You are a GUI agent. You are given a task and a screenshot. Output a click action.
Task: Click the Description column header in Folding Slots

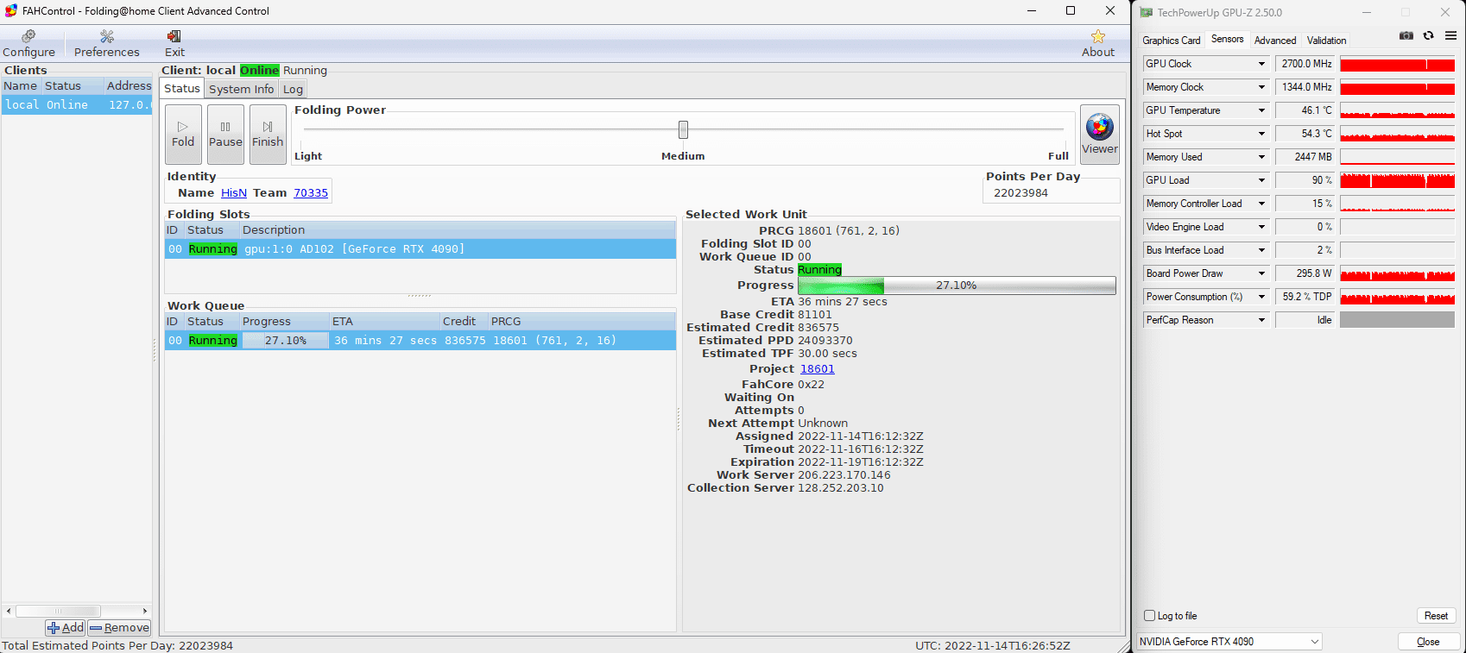coord(458,230)
